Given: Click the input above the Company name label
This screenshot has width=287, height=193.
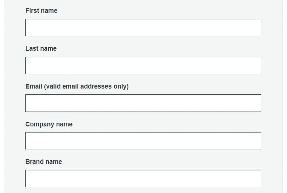Looking at the screenshot, I should tap(143, 103).
